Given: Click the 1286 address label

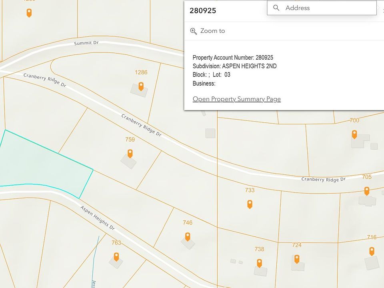Looking at the screenshot, I should coord(141,72).
